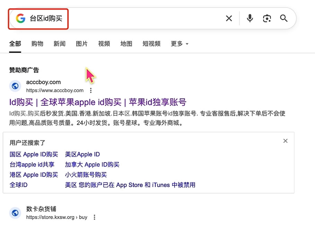Dismiss the 用户还搜索了 suggestions box
315x225 pixels.
click(x=285, y=141)
